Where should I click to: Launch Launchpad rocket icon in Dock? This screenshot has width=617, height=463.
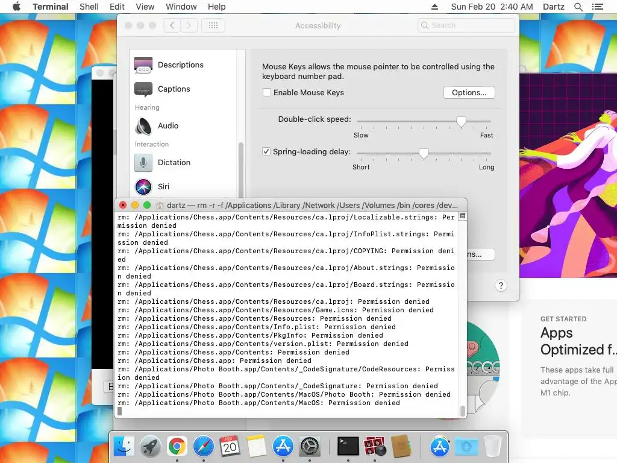[150, 447]
